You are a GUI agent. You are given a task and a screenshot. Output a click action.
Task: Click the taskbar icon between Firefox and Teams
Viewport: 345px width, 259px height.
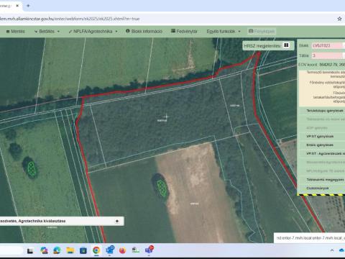tap(136, 250)
